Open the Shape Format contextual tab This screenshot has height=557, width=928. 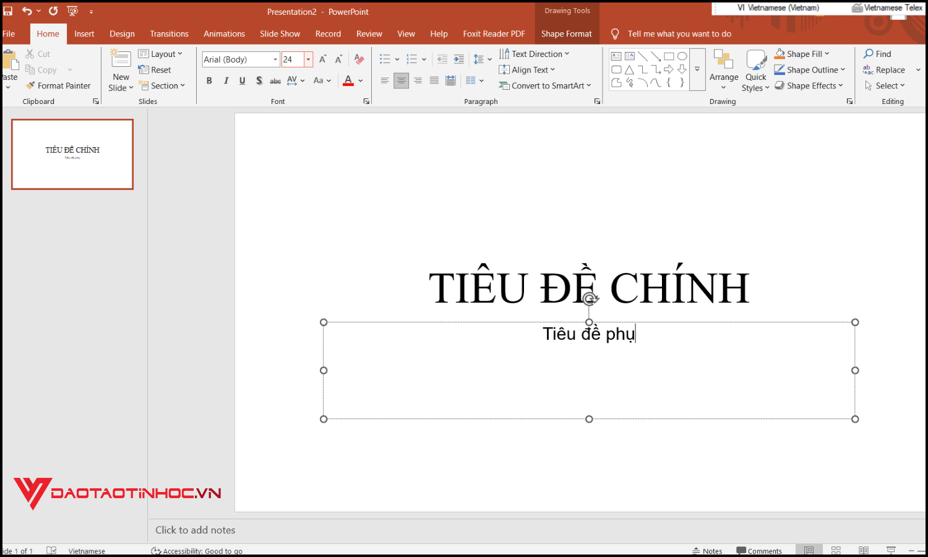pyautogui.click(x=567, y=33)
